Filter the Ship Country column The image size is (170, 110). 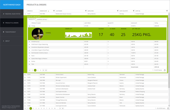coord(134,11)
